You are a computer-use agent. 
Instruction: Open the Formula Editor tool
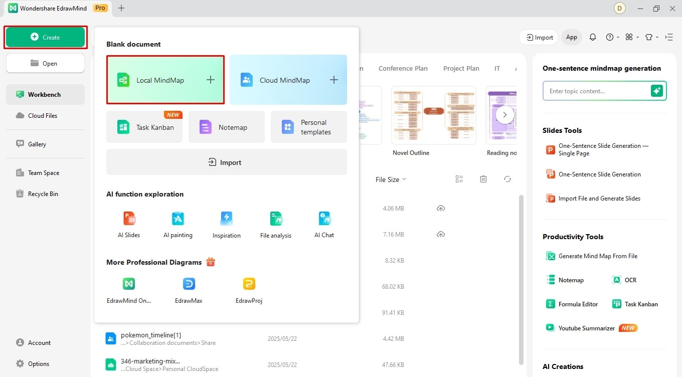572,304
